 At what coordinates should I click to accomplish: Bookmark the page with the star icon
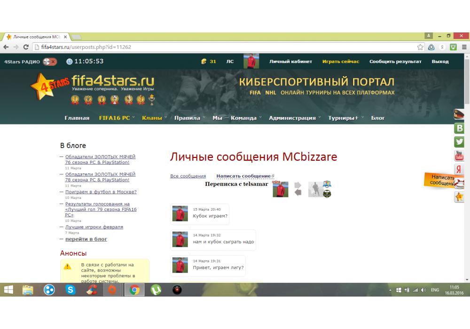(420, 47)
